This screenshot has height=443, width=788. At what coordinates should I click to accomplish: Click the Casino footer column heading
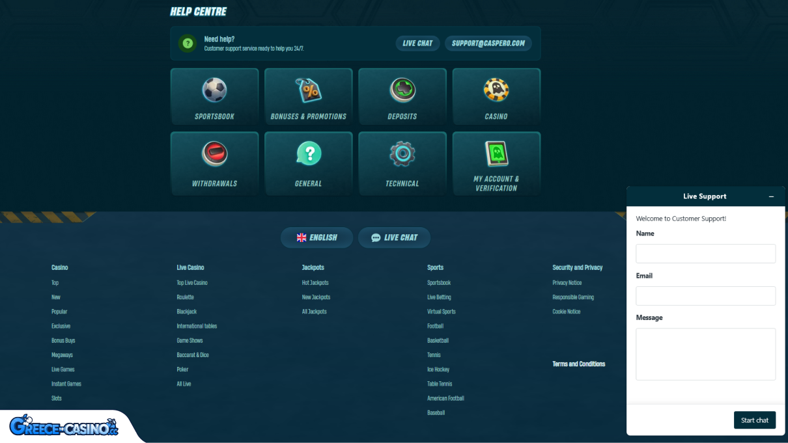[x=60, y=267]
